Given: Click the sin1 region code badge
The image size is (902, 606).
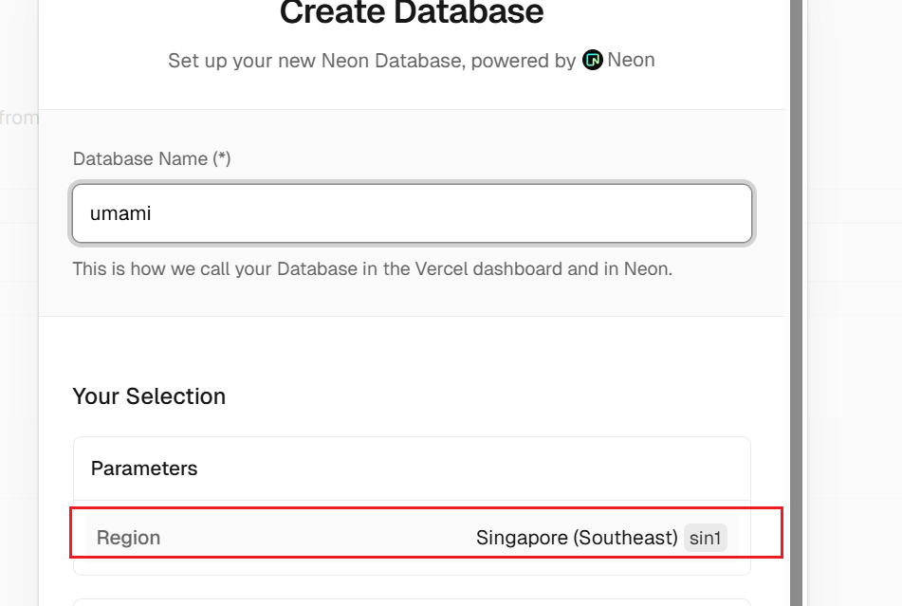Looking at the screenshot, I should pyautogui.click(x=705, y=539).
